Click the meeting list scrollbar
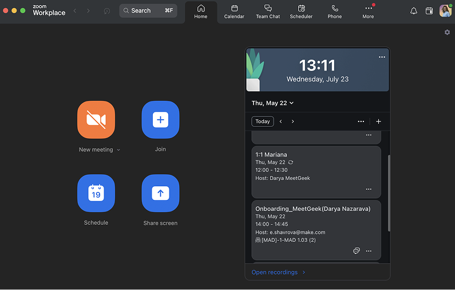Screen dimensions: 455x290 coord(389,193)
